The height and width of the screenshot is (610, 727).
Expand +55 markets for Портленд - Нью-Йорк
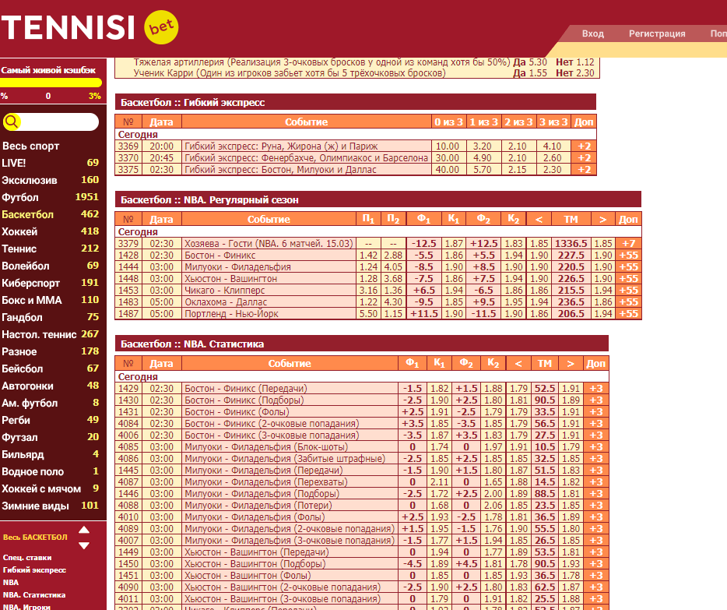(x=629, y=314)
